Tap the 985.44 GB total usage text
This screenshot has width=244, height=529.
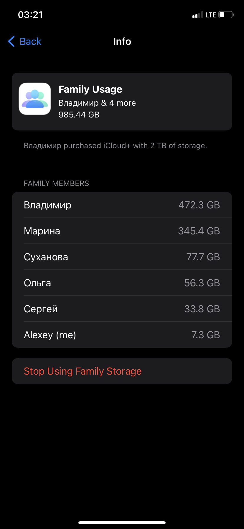click(x=79, y=115)
